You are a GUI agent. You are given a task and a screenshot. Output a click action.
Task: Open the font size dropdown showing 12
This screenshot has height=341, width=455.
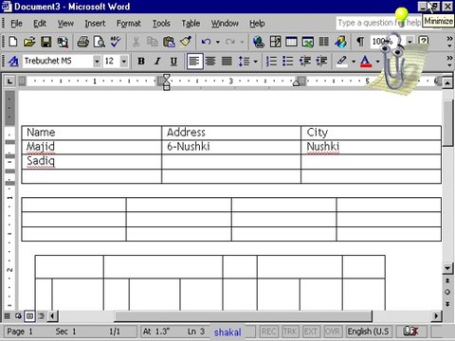click(x=124, y=61)
